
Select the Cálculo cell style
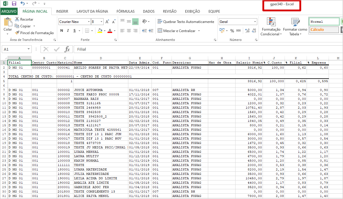coord(324,30)
